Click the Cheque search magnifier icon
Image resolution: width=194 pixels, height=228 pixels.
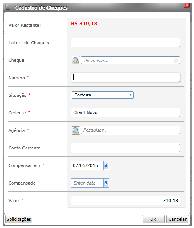[x=76, y=60]
